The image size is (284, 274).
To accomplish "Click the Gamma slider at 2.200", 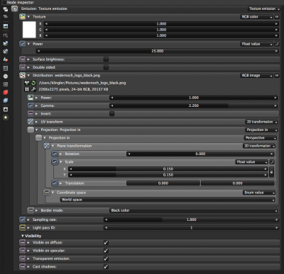I will click(x=194, y=105).
